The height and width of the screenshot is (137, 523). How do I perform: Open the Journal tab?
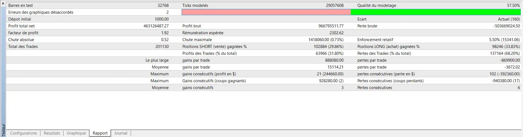coord(121,133)
